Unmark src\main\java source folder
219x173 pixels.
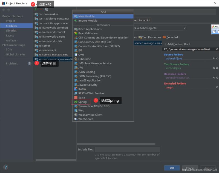(x=217, y=58)
